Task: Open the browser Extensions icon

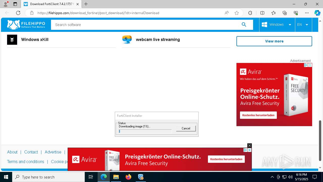Action: [250, 13]
